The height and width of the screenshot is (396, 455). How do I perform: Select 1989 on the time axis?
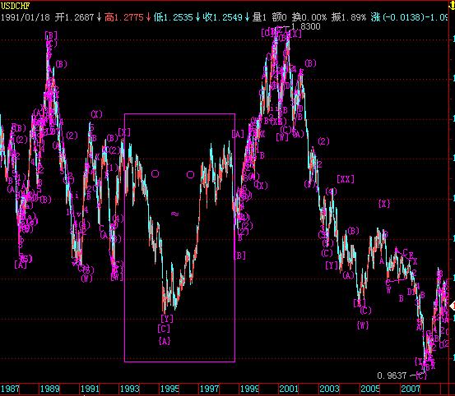click(x=50, y=389)
